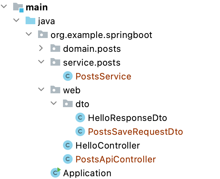Select the PostsSaveRequestDto file
Screen dimensions: 220x179
point(135,132)
